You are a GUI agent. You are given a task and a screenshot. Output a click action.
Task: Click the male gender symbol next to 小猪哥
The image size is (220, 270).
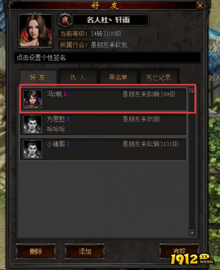pyautogui.click(x=68, y=144)
